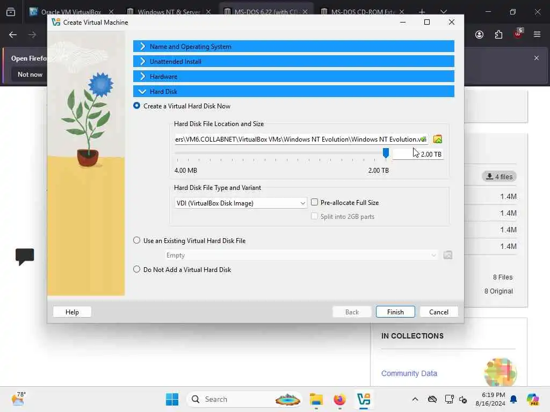Click Split into 2GB parts checkbox

coord(314,216)
